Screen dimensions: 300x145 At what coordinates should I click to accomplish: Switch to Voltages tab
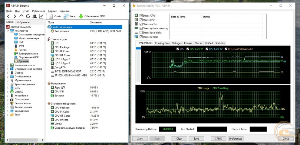176,43
